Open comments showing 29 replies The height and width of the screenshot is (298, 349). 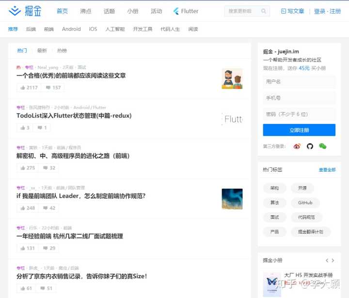tap(49, 248)
